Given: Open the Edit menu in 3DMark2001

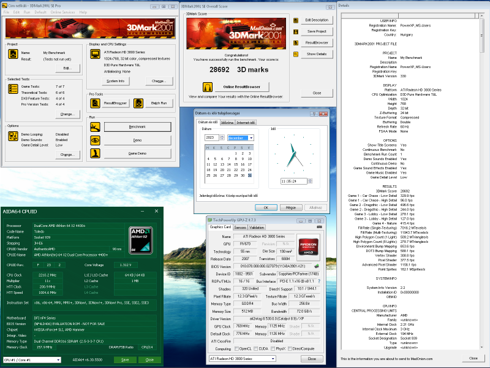Looking at the screenshot, I should tap(17, 12).
